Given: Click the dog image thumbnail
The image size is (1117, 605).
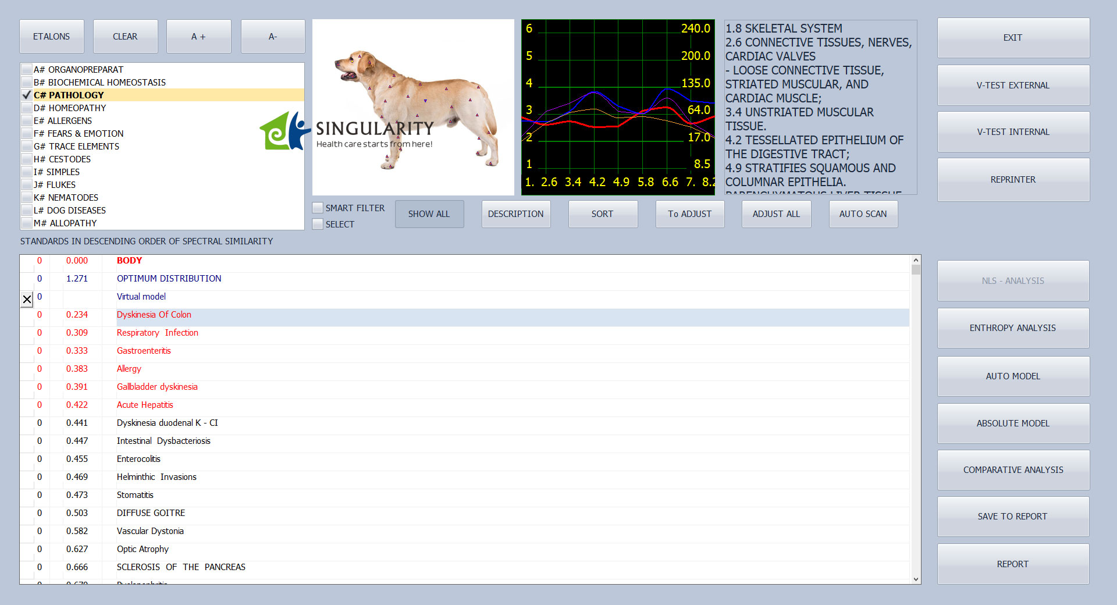Looking at the screenshot, I should pos(413,107).
